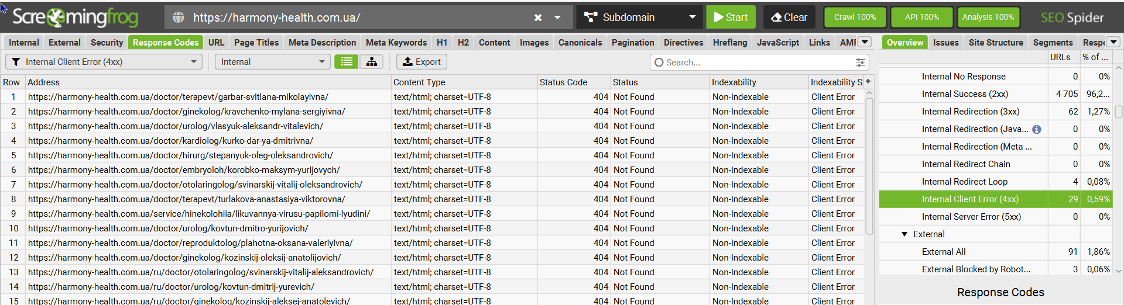Click info icon next to Internal Redirection (Java...)
This screenshot has width=1124, height=305.
[x=1036, y=129]
